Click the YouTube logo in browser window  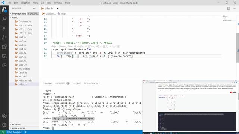tap(233, 92)
